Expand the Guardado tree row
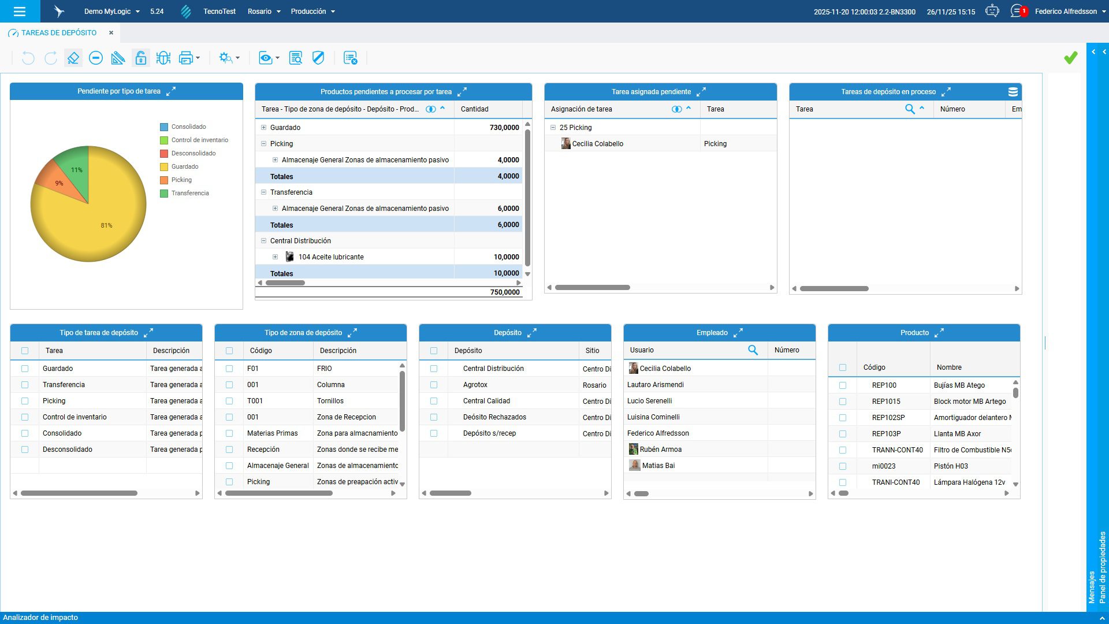This screenshot has width=1109, height=624. pos(263,128)
